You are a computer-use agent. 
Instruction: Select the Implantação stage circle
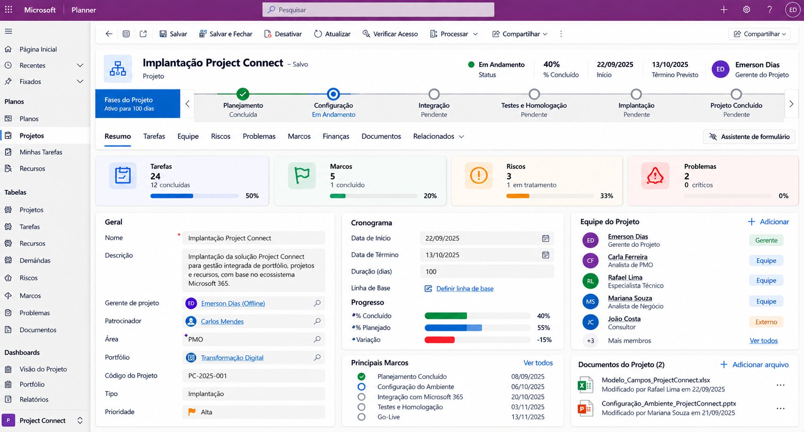pos(636,94)
